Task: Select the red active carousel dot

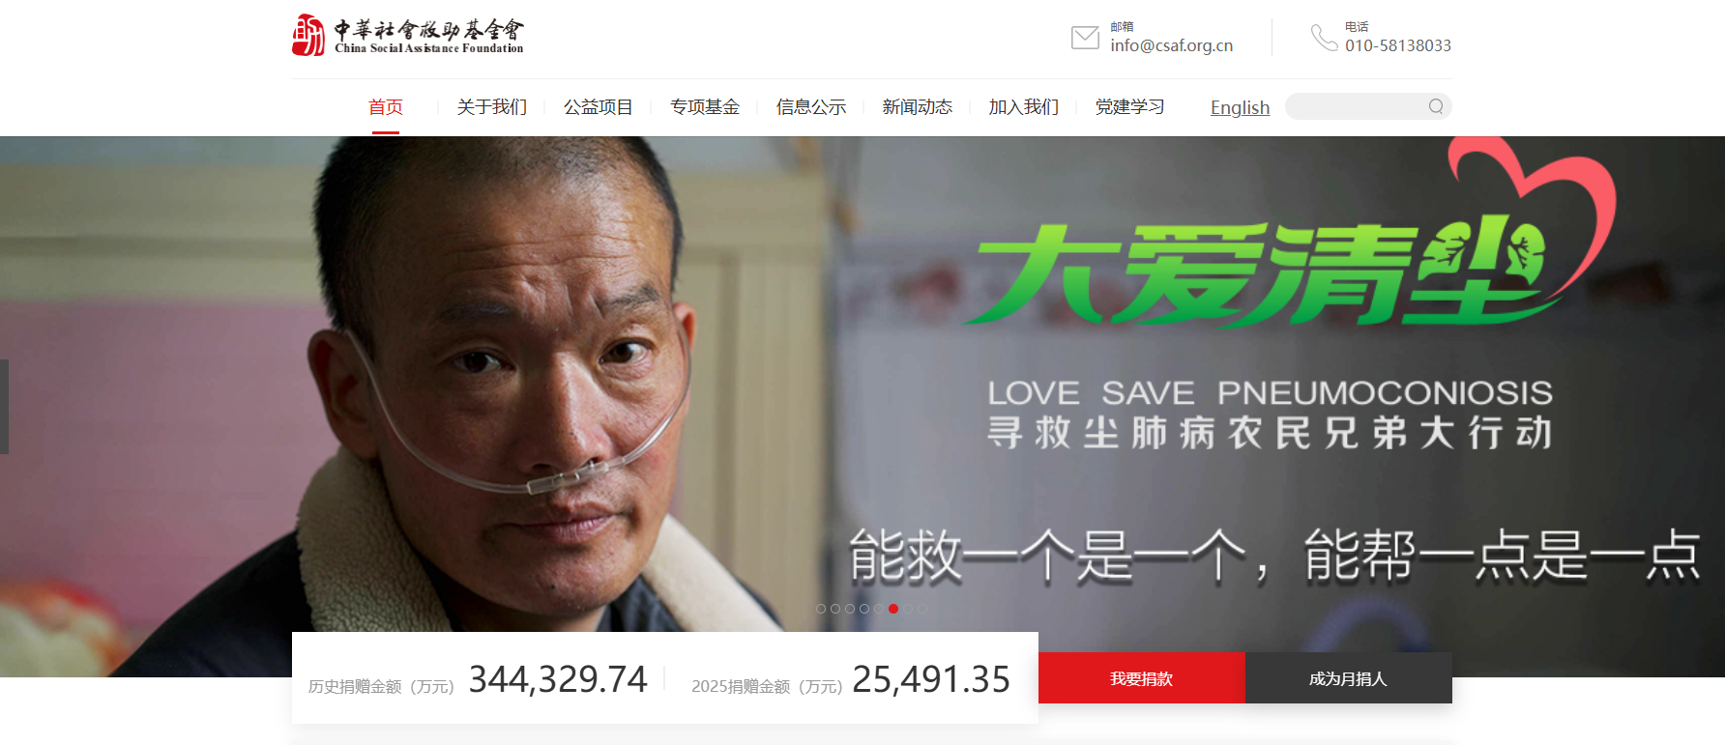Action: click(x=893, y=609)
